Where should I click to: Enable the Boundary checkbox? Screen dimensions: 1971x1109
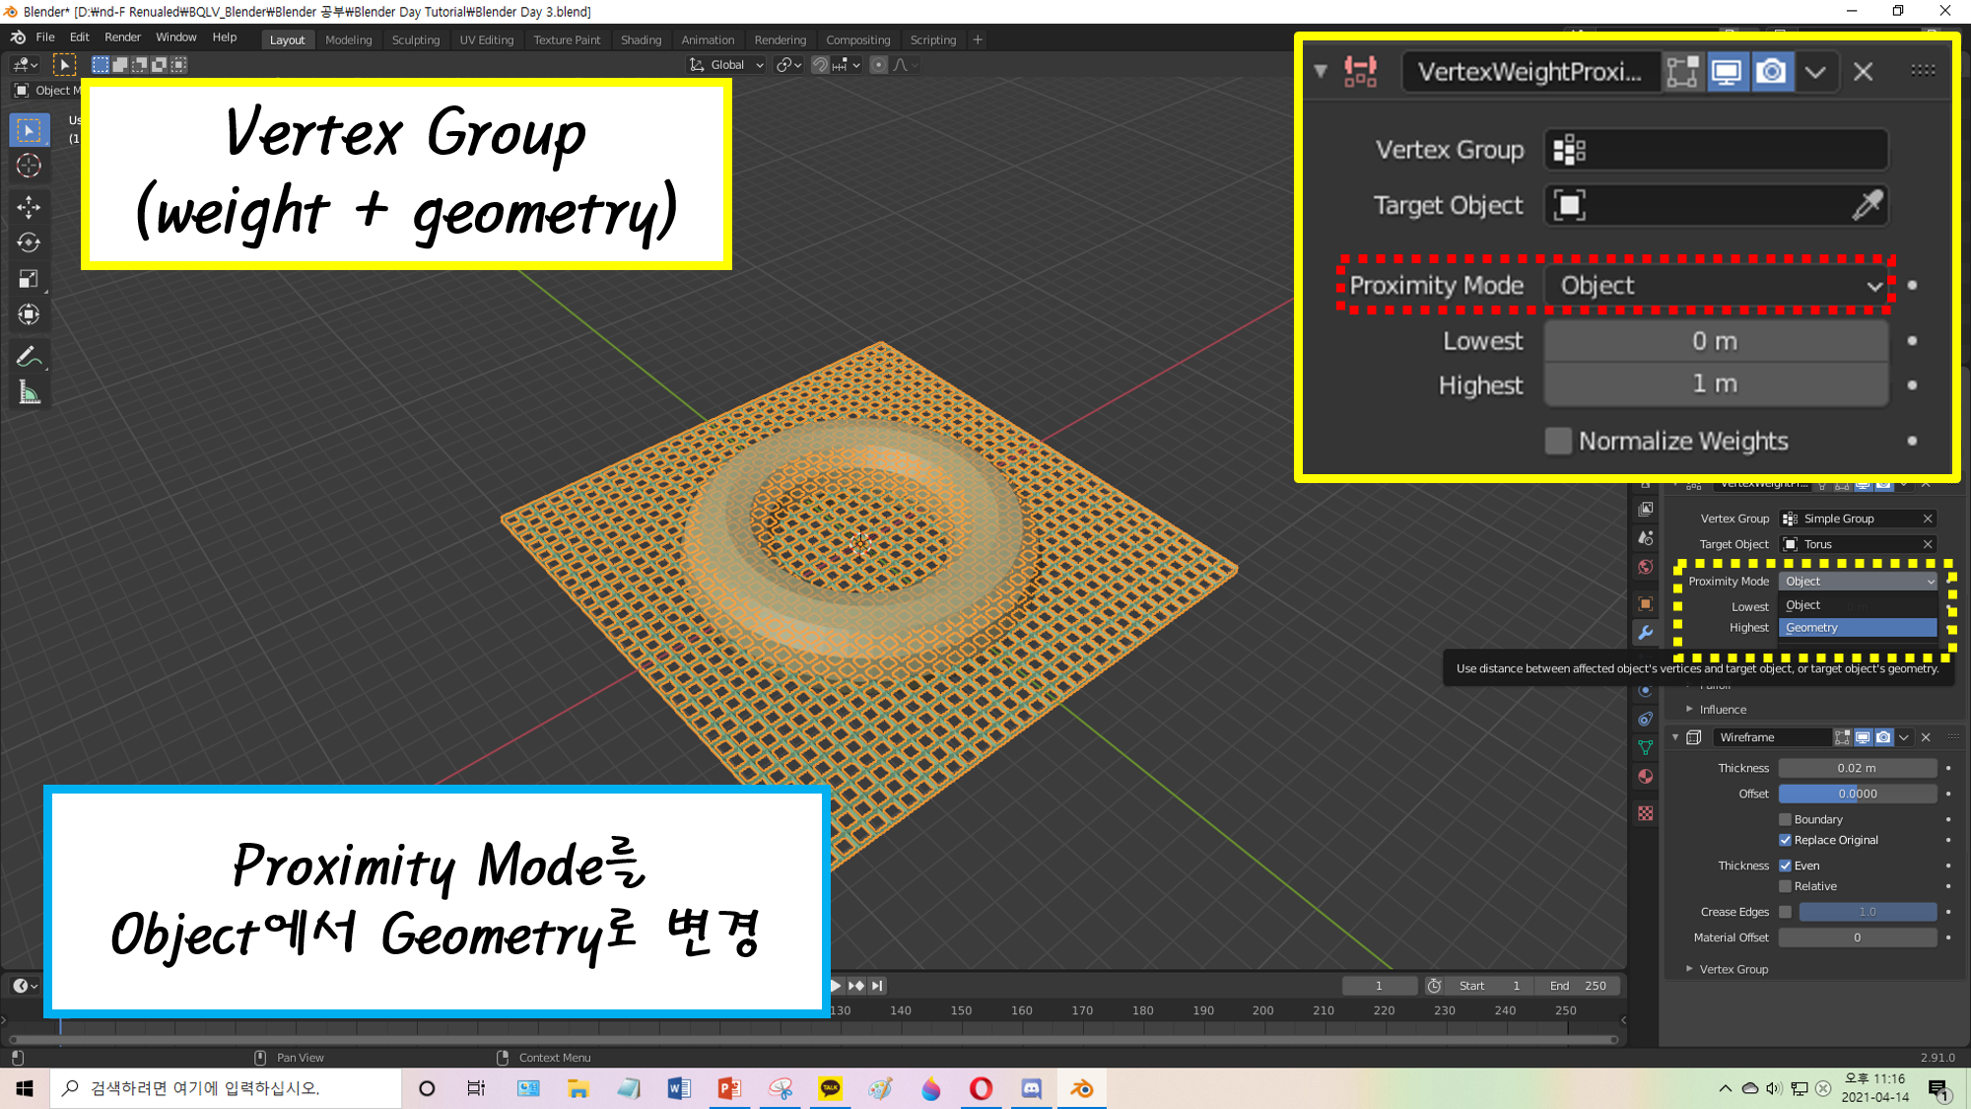[x=1785, y=819]
